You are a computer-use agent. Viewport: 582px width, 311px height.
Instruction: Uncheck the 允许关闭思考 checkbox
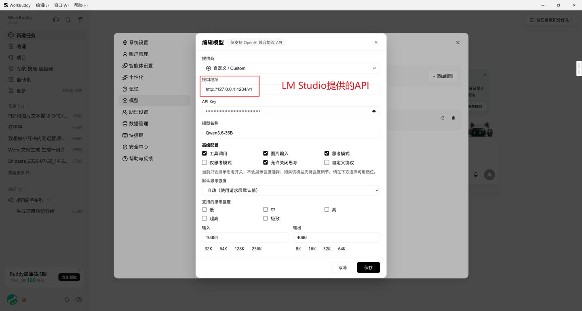pyautogui.click(x=266, y=163)
